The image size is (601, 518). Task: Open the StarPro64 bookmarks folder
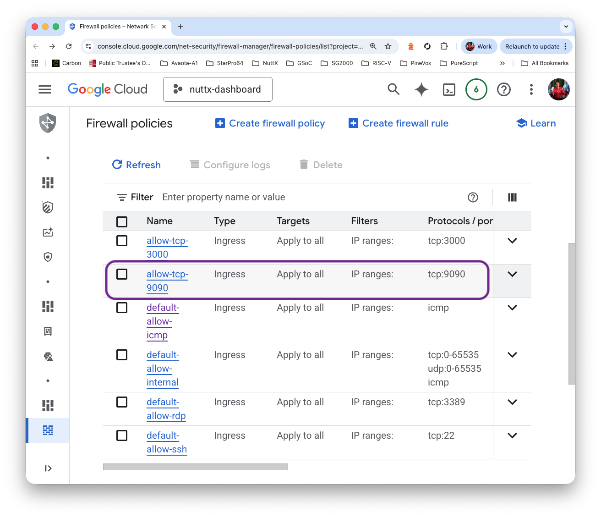point(224,63)
